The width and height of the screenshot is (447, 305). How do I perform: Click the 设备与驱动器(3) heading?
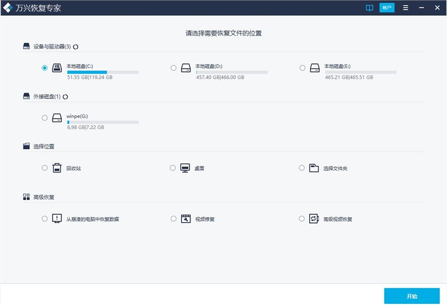pos(52,46)
